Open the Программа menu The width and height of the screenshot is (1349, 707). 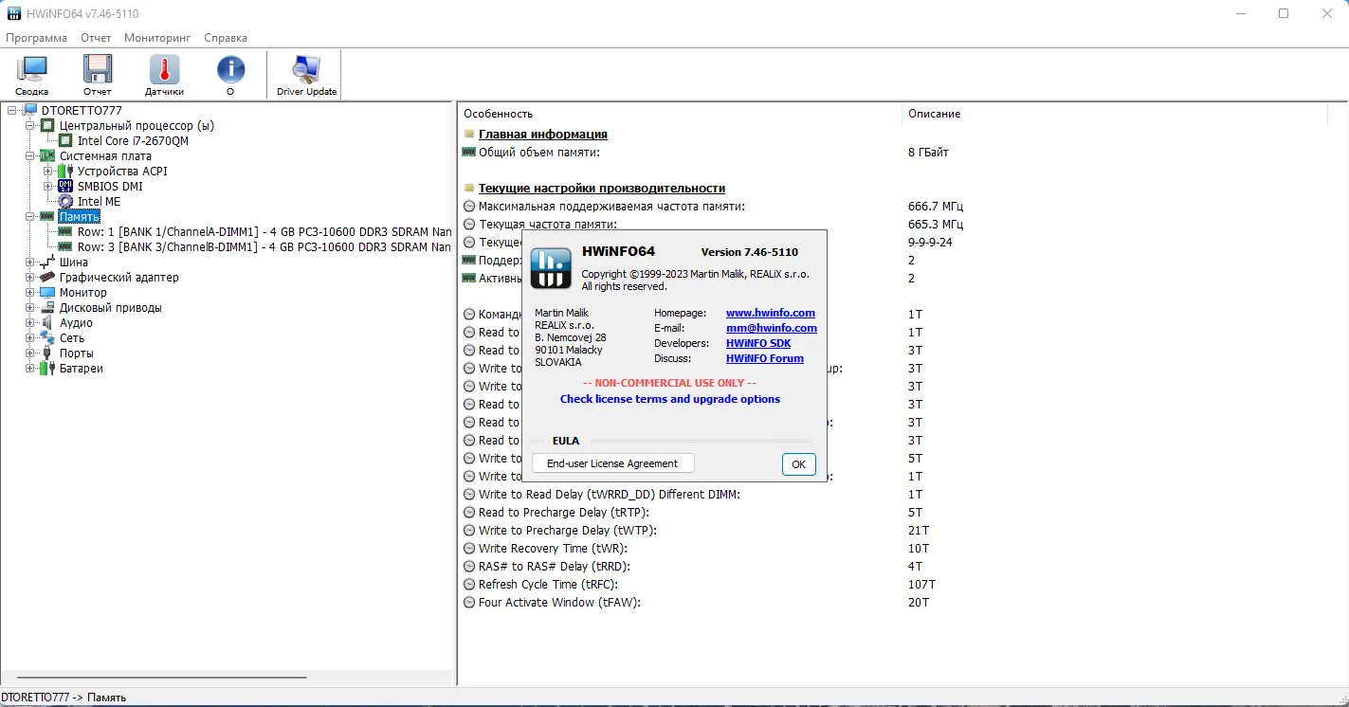(x=37, y=38)
